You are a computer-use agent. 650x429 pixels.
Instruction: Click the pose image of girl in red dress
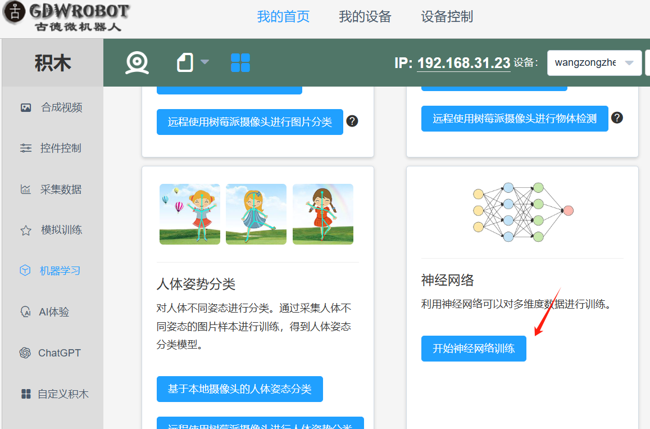(x=323, y=214)
